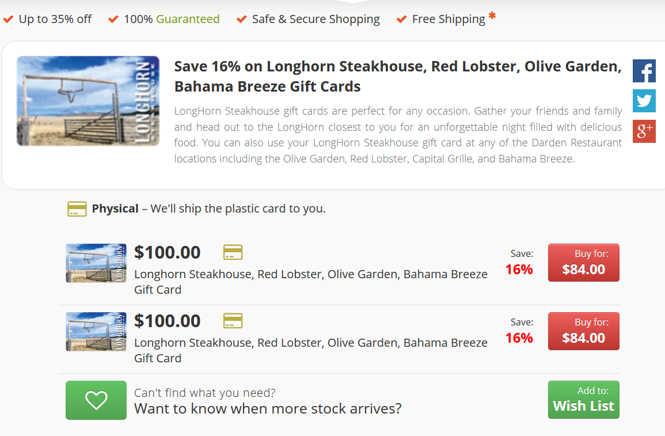Share on Facebook icon
This screenshot has height=436, width=665.
click(x=644, y=71)
